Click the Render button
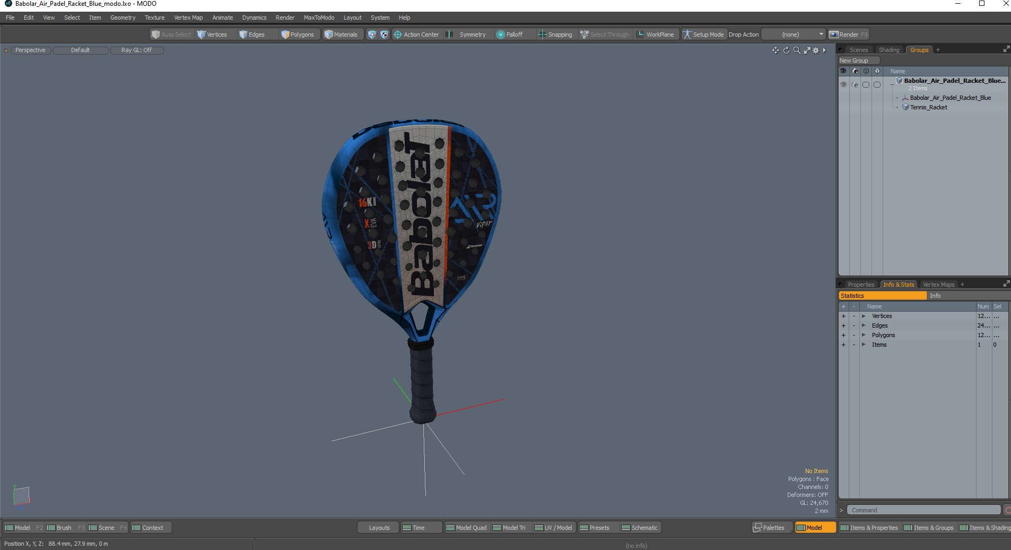 point(849,35)
